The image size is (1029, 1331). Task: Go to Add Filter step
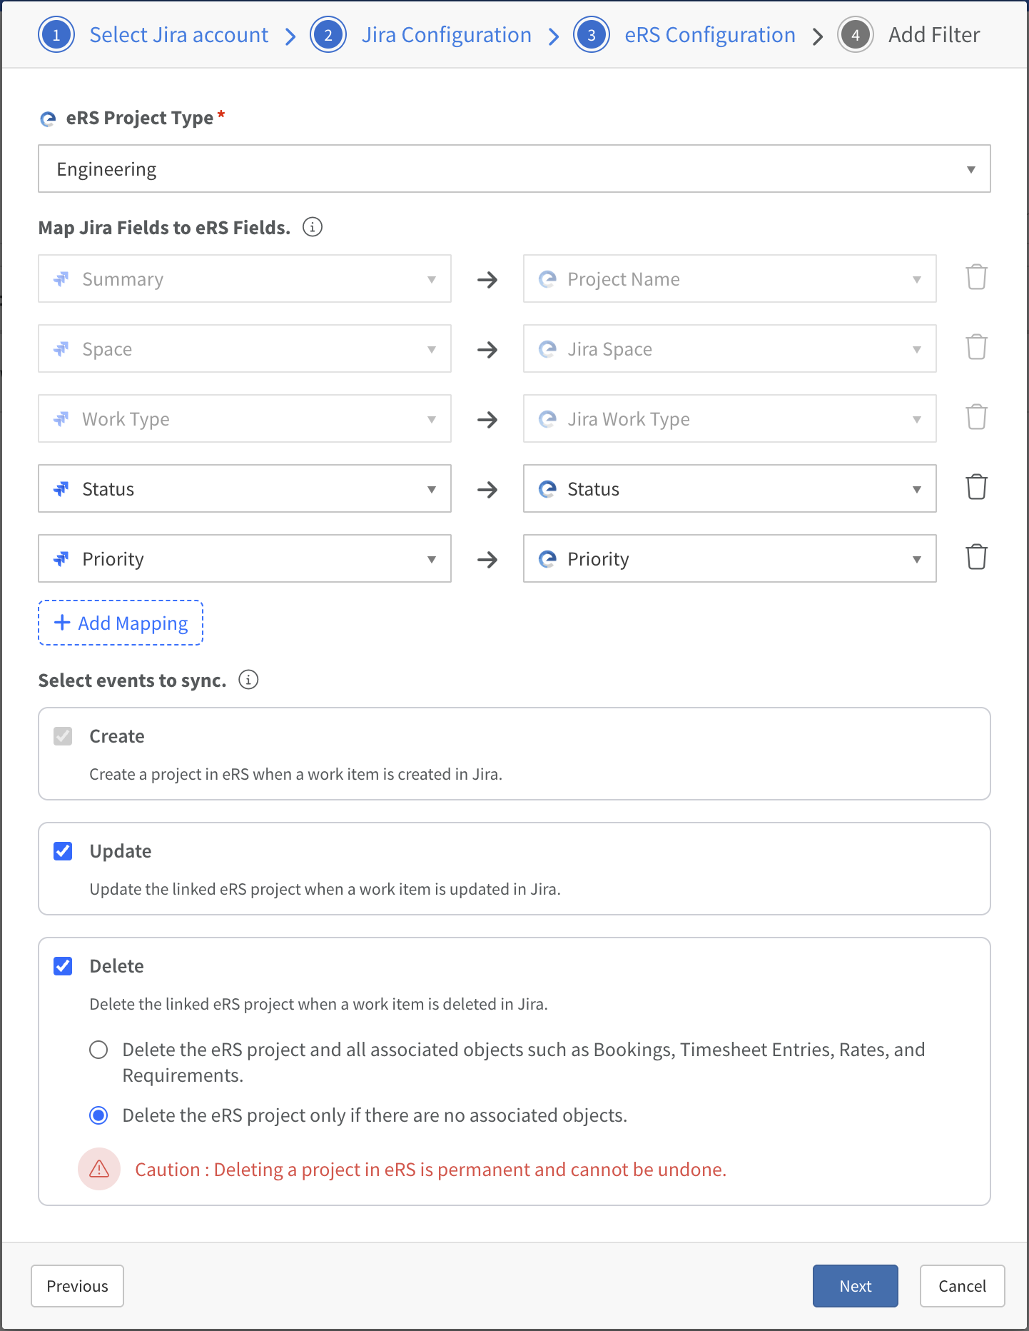pyautogui.click(x=934, y=35)
